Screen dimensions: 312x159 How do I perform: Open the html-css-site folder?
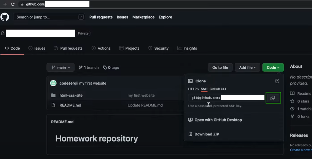(x=71, y=95)
